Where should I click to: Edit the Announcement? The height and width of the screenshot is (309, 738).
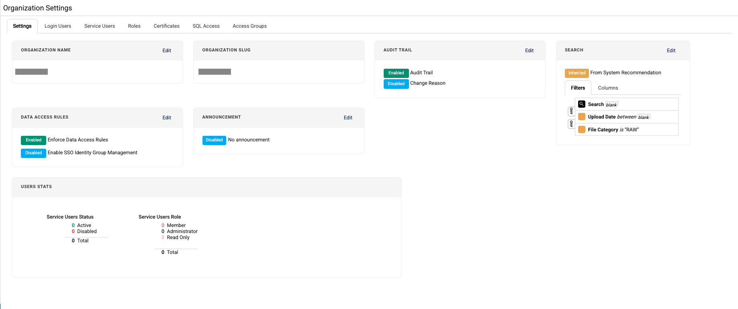[x=348, y=118]
